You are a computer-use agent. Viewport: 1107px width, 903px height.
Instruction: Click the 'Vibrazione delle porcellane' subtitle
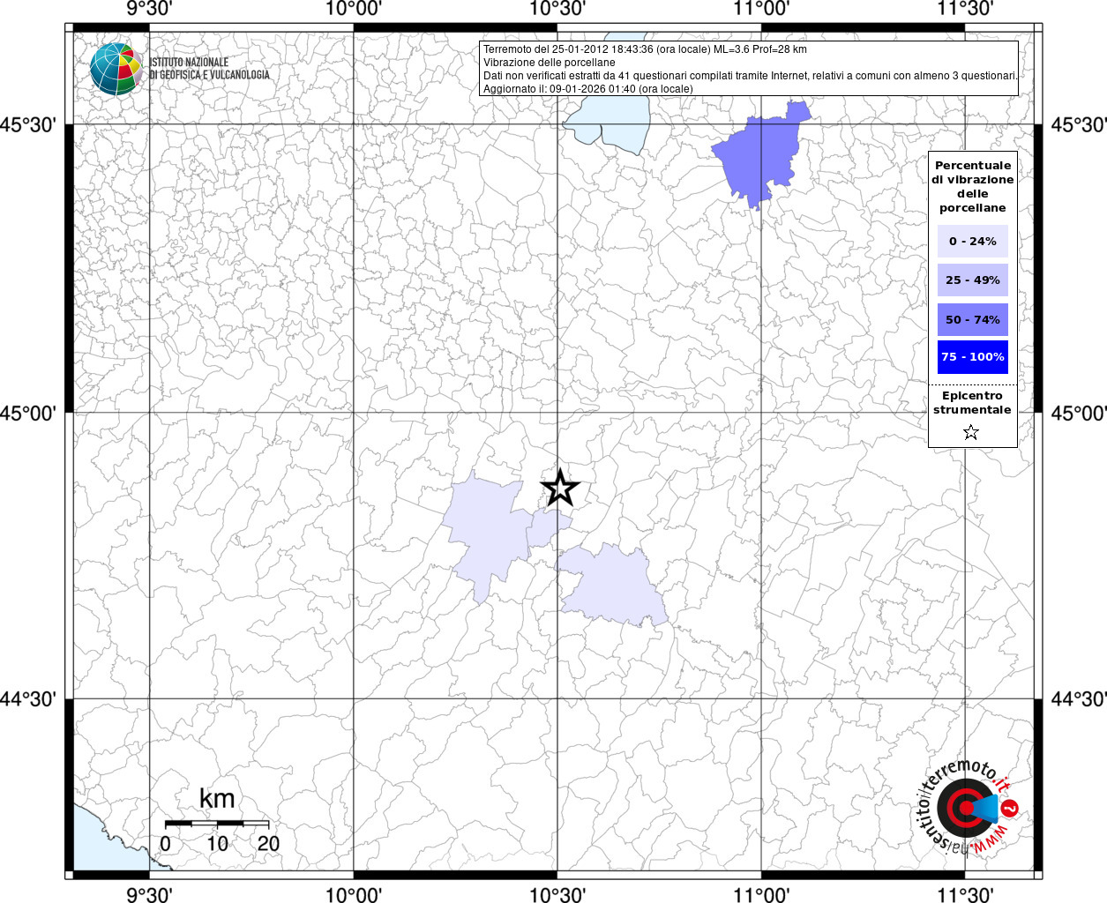pos(550,63)
